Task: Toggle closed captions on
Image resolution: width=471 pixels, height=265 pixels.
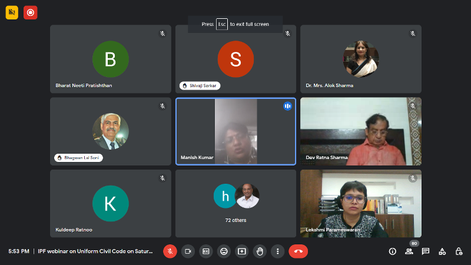Action: 205,251
